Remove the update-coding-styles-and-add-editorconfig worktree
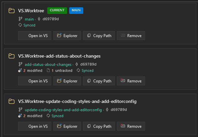This screenshot has width=198, height=137. pos(131,126)
